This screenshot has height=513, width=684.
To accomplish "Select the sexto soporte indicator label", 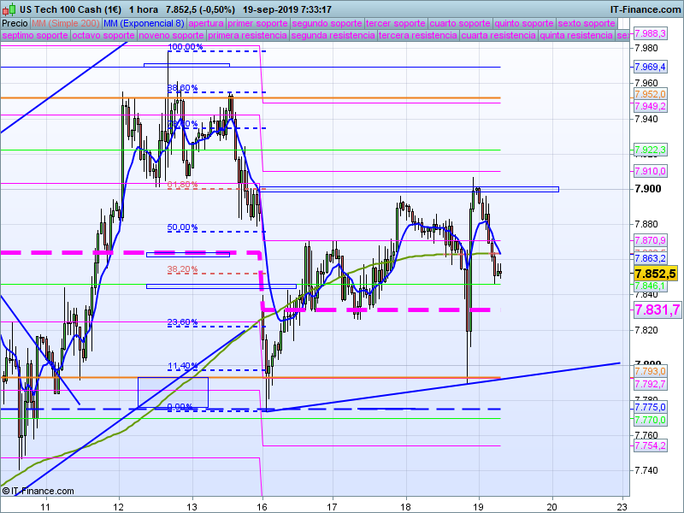I will [587, 24].
